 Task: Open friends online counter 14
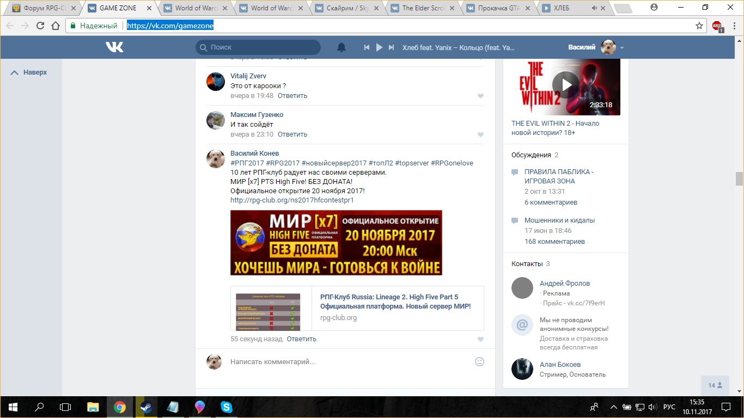pyautogui.click(x=715, y=385)
